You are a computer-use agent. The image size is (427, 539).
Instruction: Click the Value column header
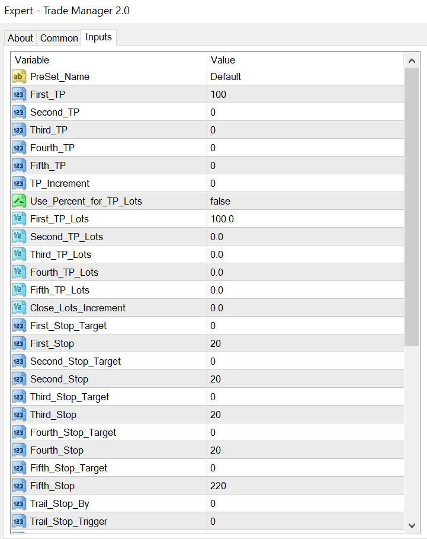[x=223, y=60]
